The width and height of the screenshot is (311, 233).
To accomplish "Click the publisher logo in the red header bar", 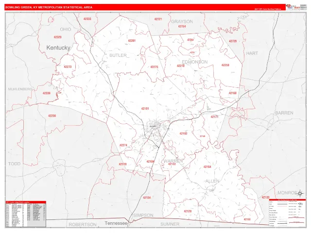I will [293, 7].
